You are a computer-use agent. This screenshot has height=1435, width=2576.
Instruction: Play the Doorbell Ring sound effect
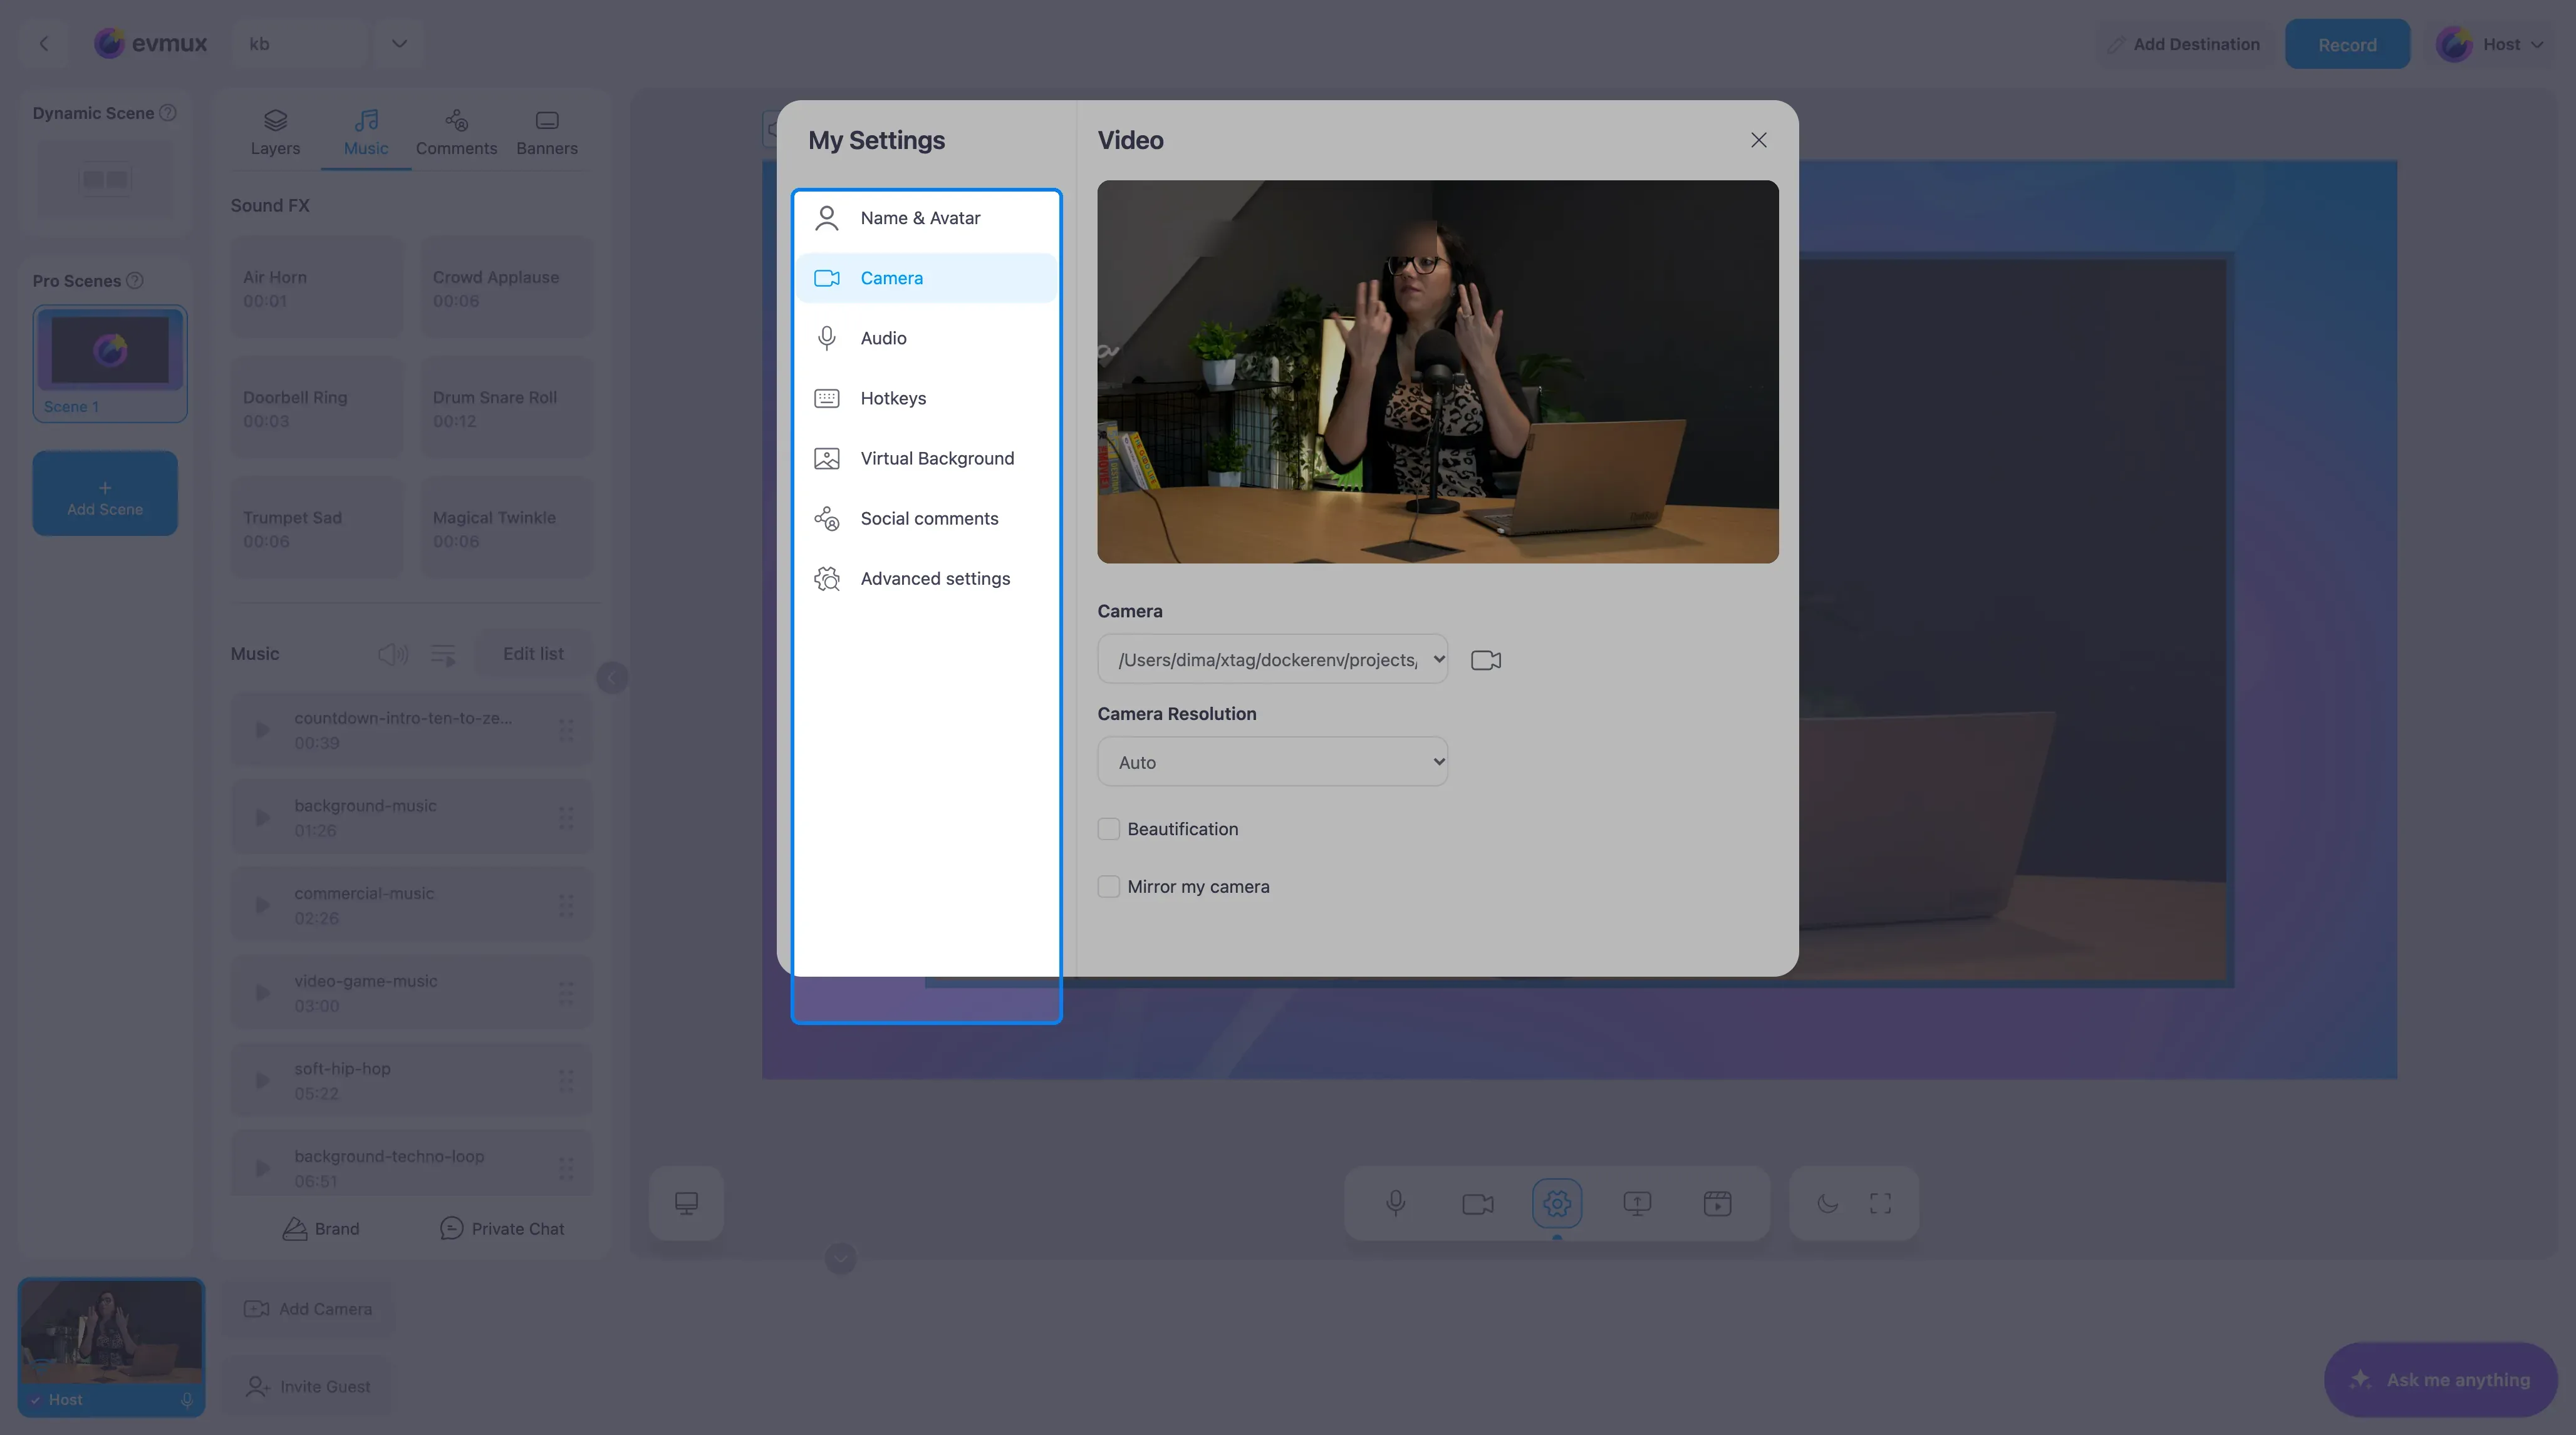click(317, 408)
